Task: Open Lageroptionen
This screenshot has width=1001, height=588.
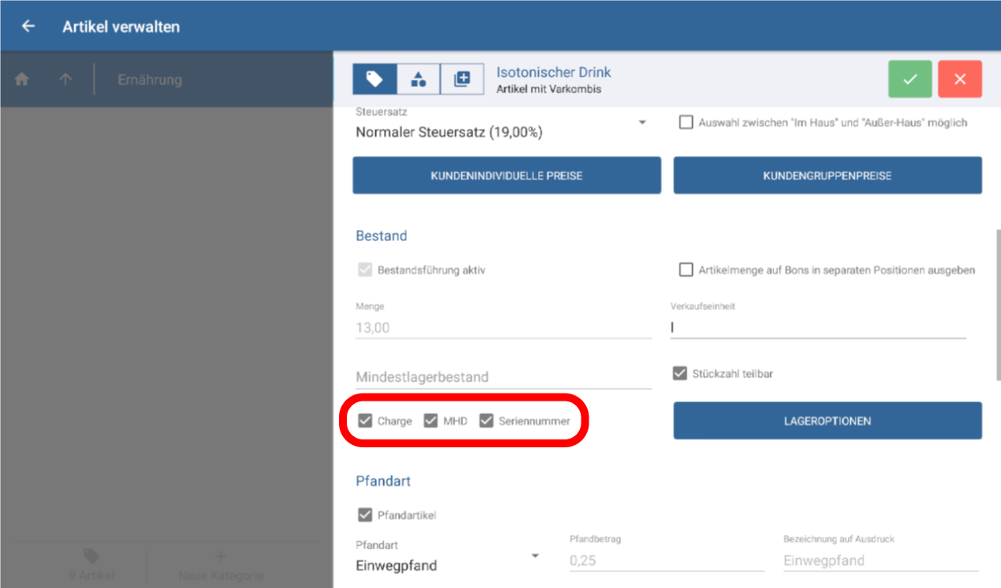Action: coord(827,420)
